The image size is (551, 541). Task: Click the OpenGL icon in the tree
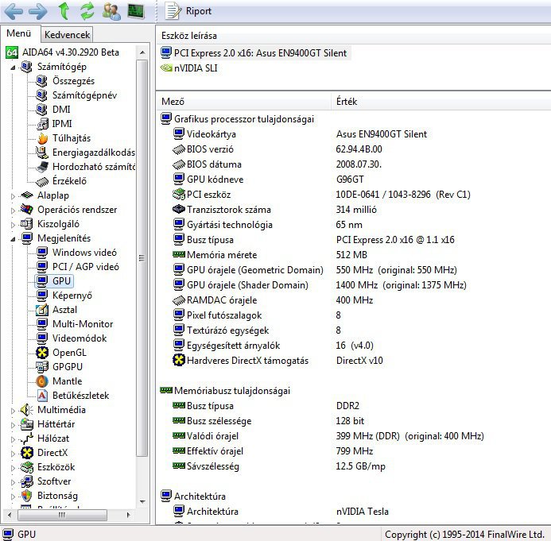pyautogui.click(x=42, y=353)
